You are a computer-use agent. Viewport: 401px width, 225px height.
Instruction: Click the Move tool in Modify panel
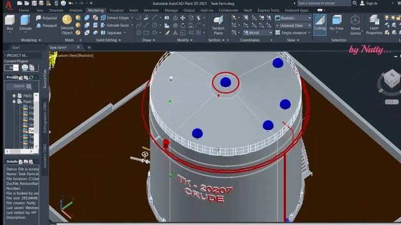[182, 18]
